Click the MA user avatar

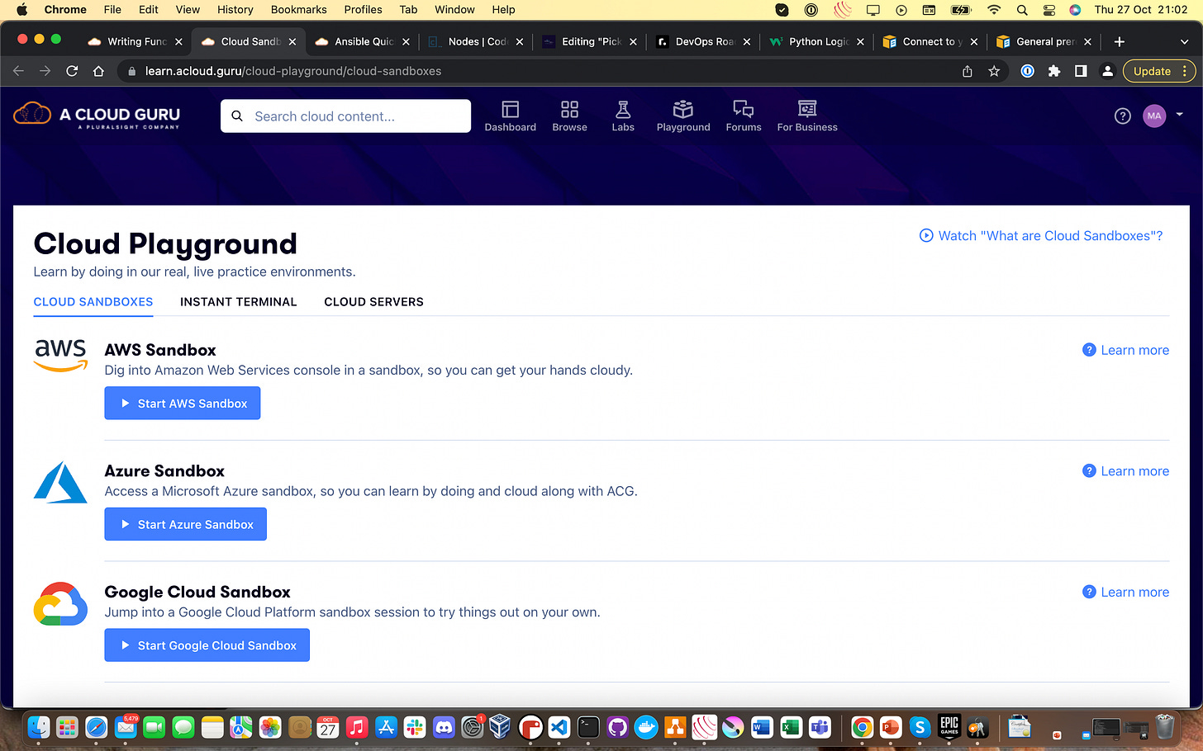(1154, 116)
